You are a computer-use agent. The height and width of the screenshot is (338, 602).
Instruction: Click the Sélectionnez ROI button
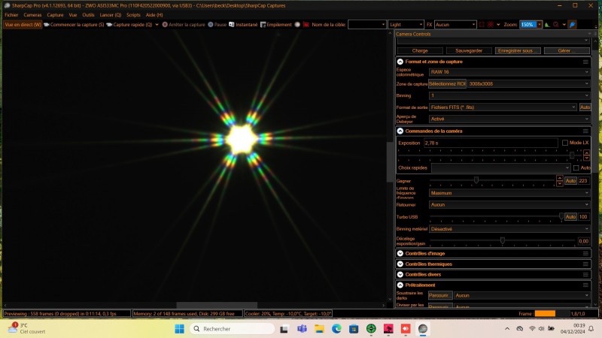coord(447,84)
